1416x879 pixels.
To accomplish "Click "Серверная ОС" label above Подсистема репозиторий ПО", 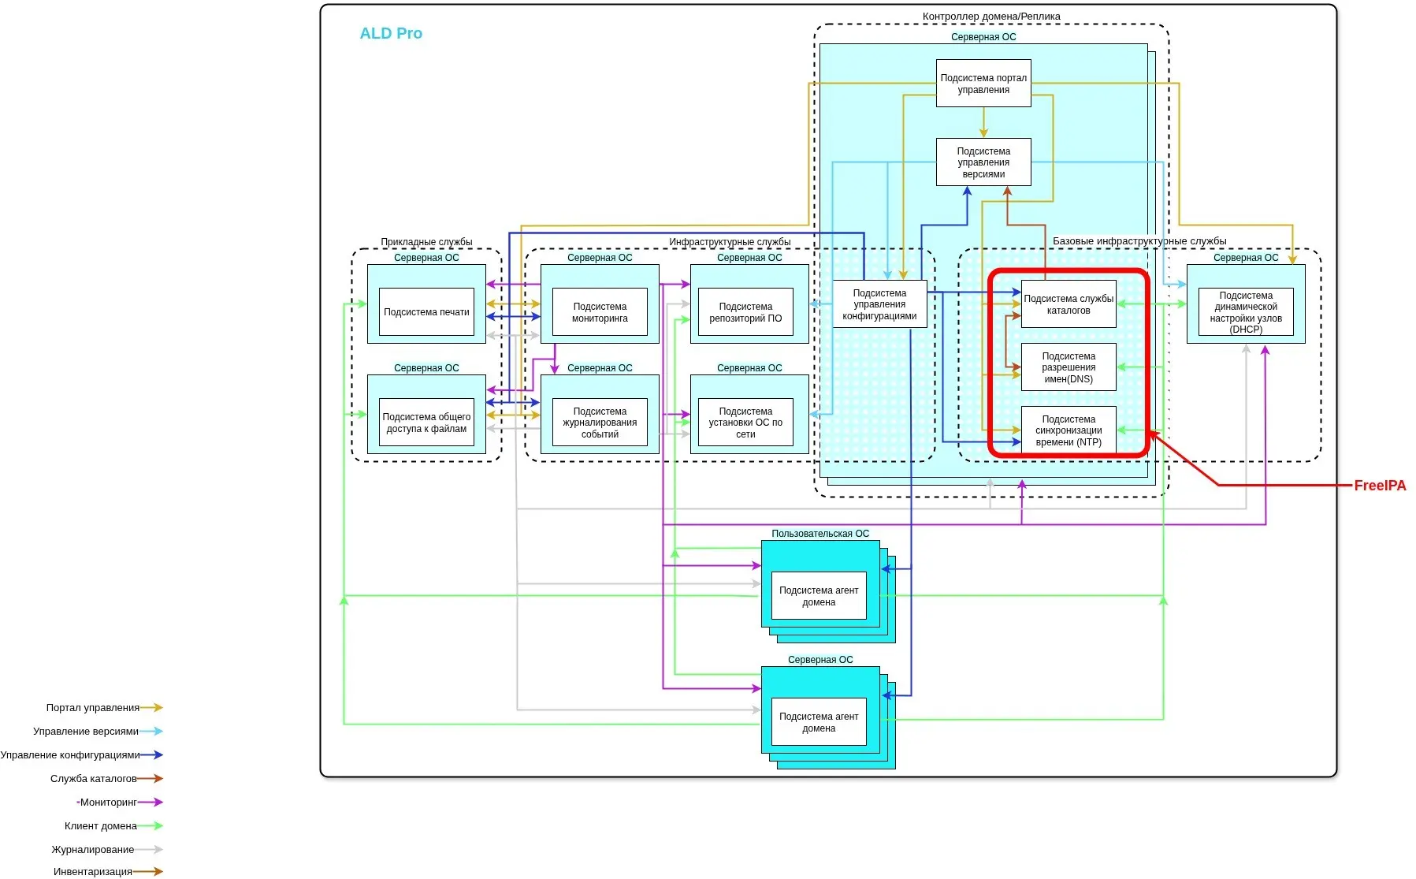I will [x=749, y=258].
